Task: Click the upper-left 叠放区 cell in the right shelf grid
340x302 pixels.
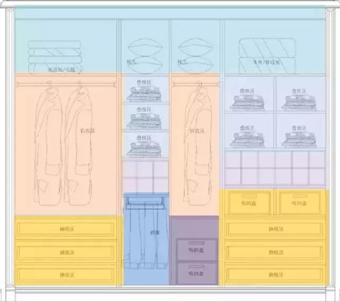Action: pyautogui.click(x=249, y=94)
